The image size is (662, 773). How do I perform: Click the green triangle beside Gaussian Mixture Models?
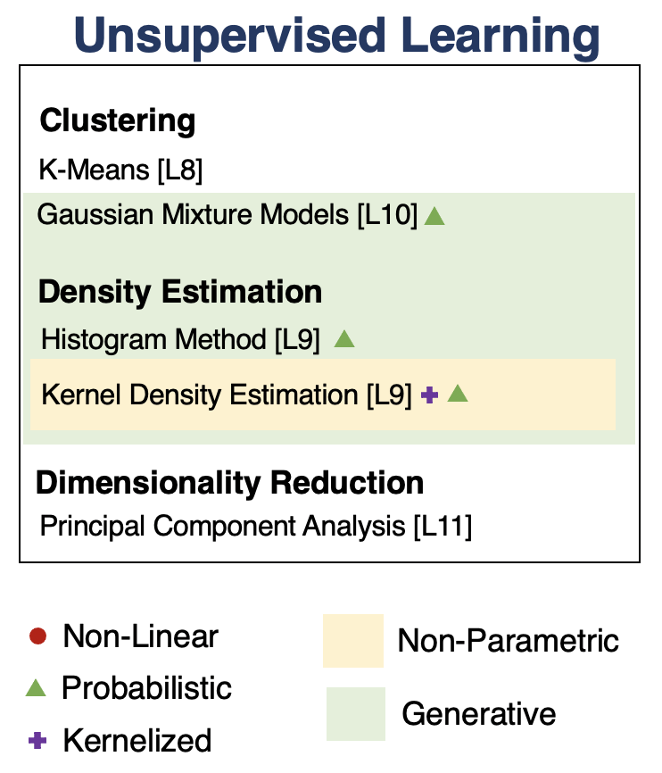click(434, 217)
